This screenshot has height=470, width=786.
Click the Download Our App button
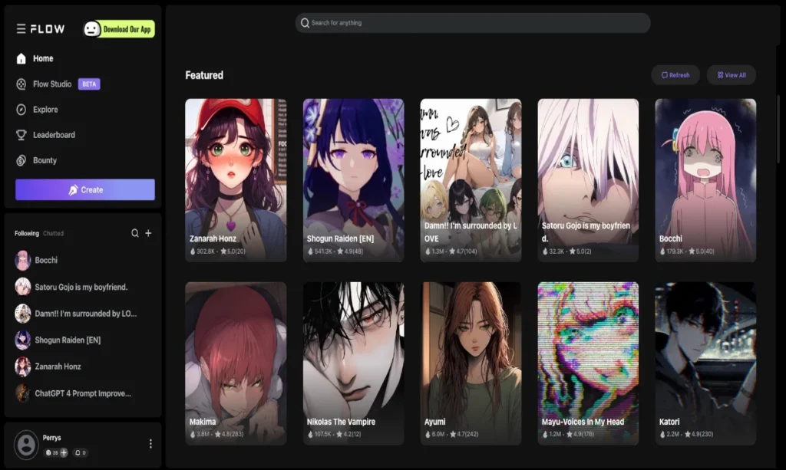coord(119,29)
